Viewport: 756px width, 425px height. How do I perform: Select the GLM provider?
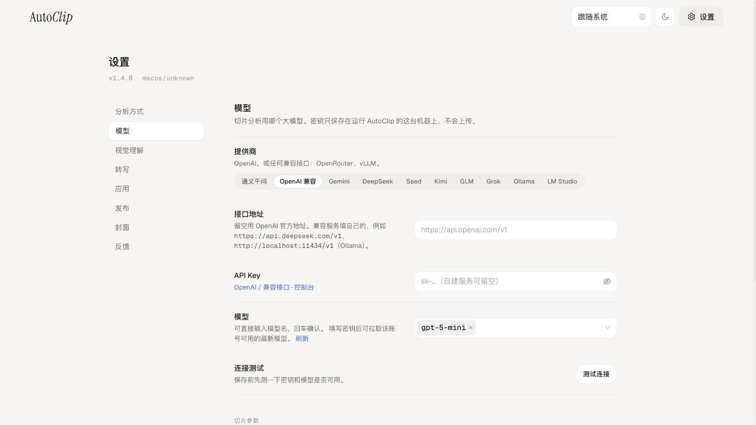[467, 181]
